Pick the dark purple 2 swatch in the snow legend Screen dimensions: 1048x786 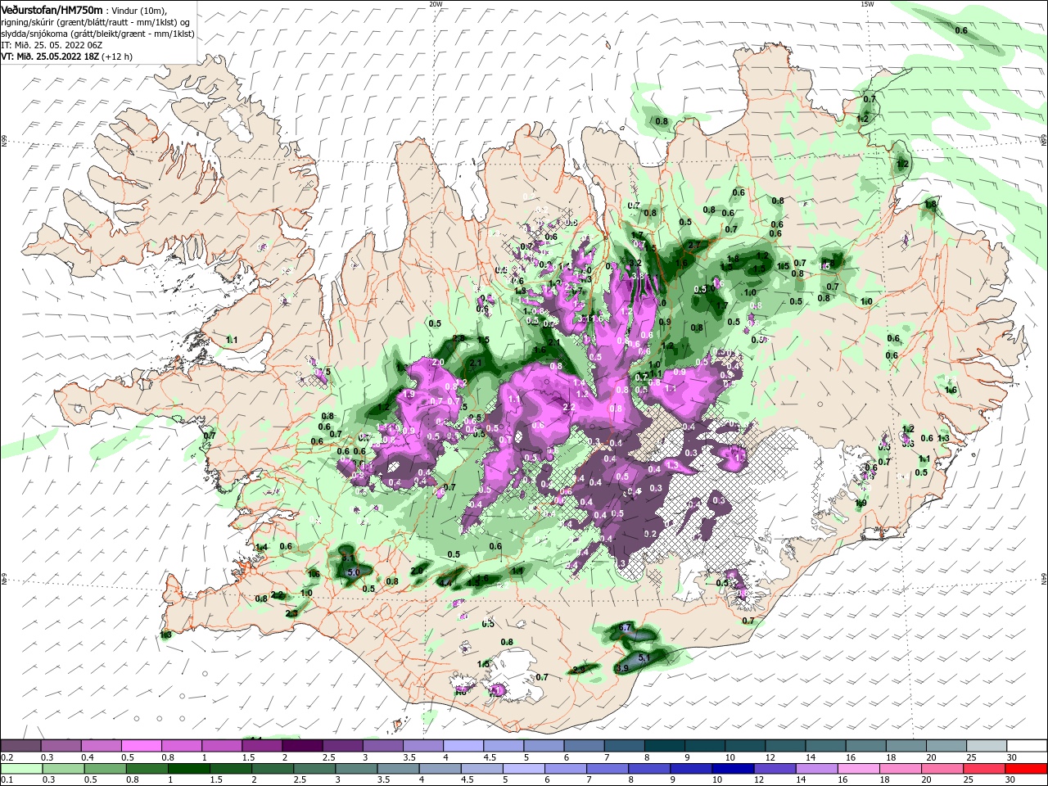(302, 745)
